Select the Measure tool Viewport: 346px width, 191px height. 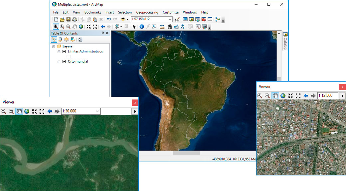162,27
